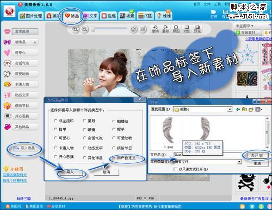
Task: Click the pink heart icon beside 可爱心
Action: click(7, 53)
